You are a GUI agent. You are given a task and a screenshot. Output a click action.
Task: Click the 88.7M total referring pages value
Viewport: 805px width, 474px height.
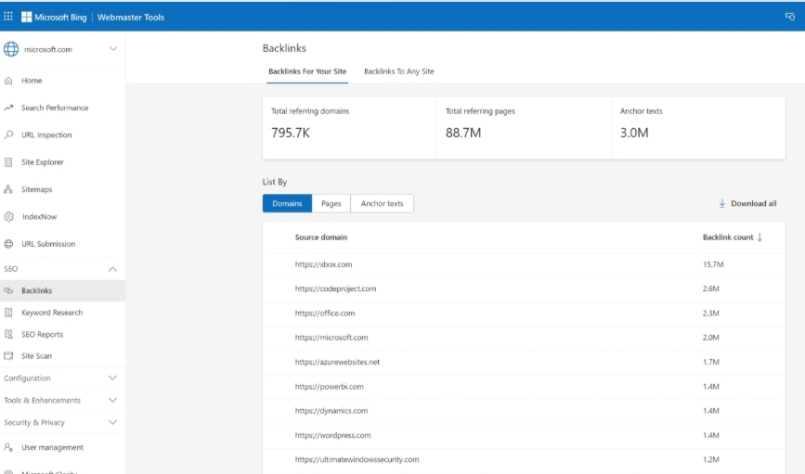point(463,133)
